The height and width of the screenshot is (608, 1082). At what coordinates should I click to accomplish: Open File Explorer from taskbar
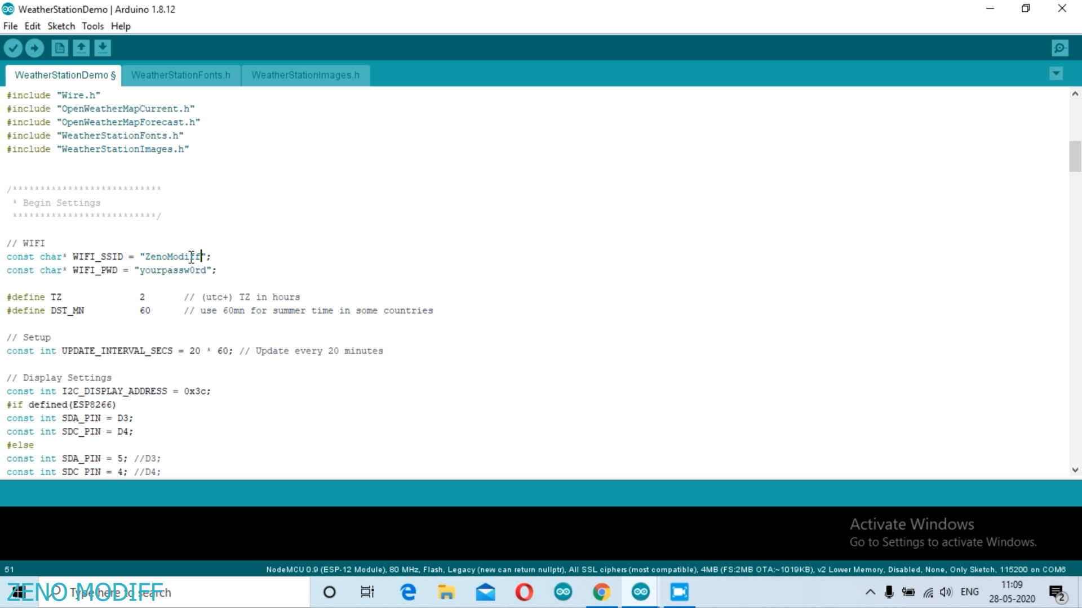point(446,592)
